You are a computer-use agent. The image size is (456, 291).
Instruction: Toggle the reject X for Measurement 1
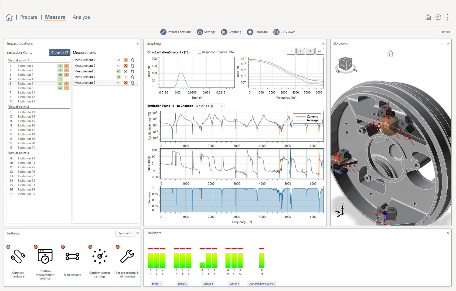click(x=125, y=60)
